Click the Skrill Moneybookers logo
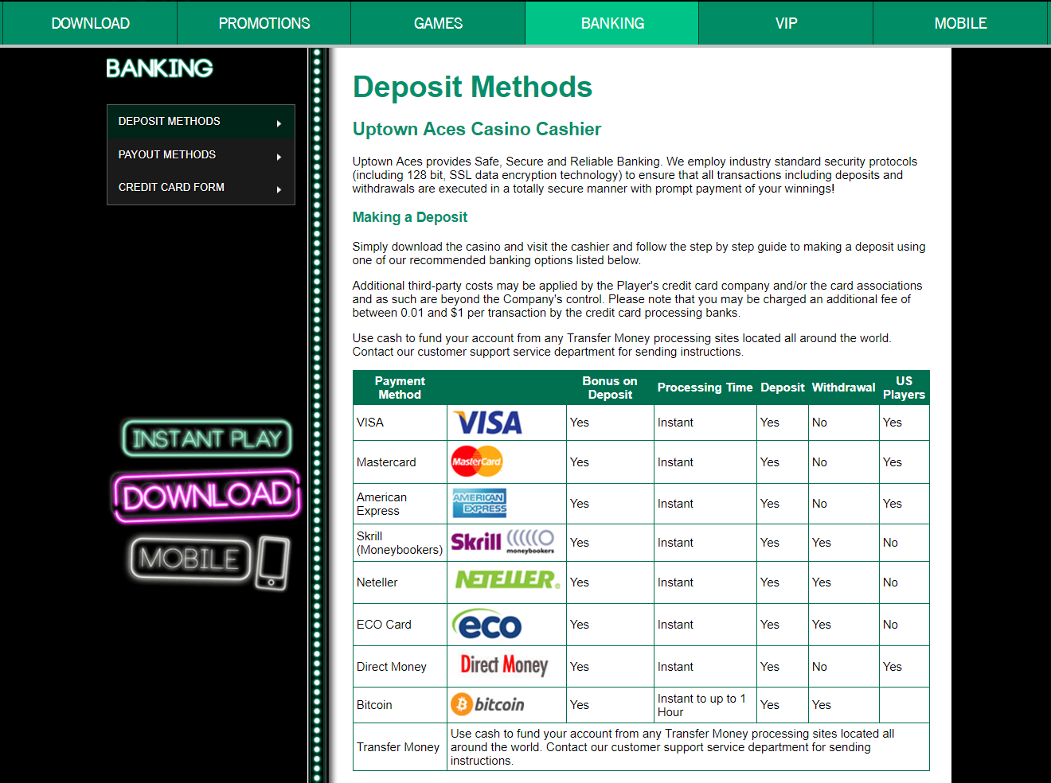 (502, 542)
